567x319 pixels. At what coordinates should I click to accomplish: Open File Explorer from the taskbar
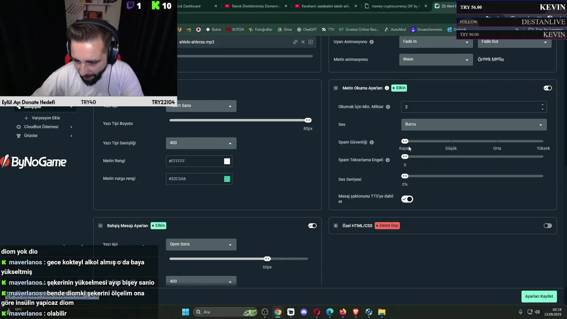[x=382, y=312]
